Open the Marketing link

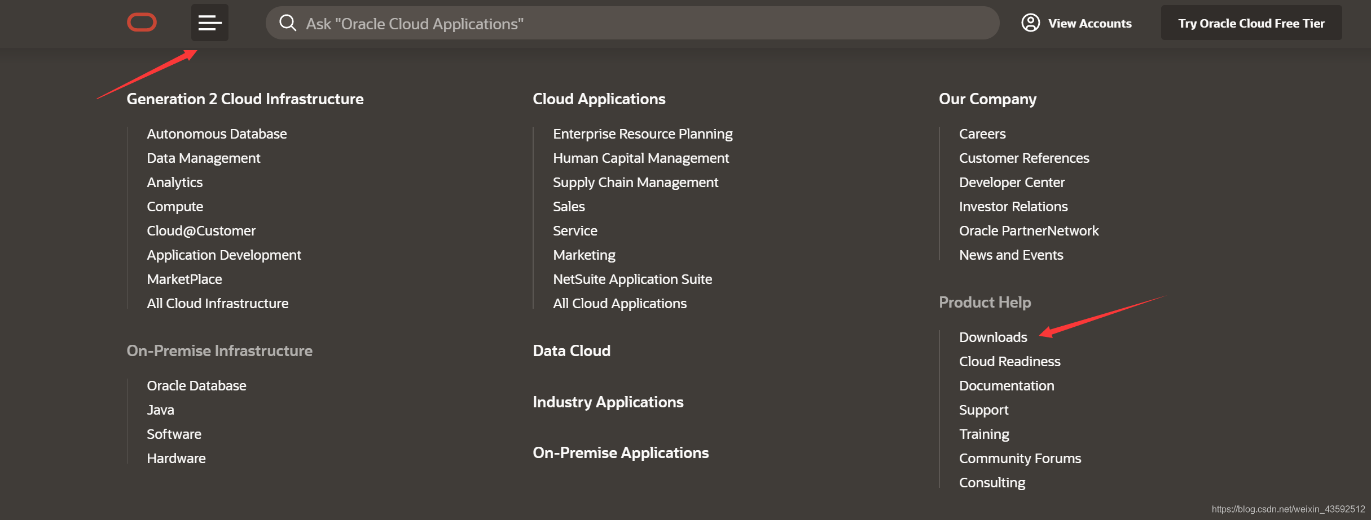click(x=584, y=255)
